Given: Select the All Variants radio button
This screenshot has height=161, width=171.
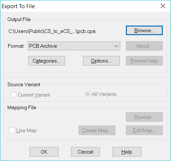Looking at the screenshot, I should click(88, 94).
